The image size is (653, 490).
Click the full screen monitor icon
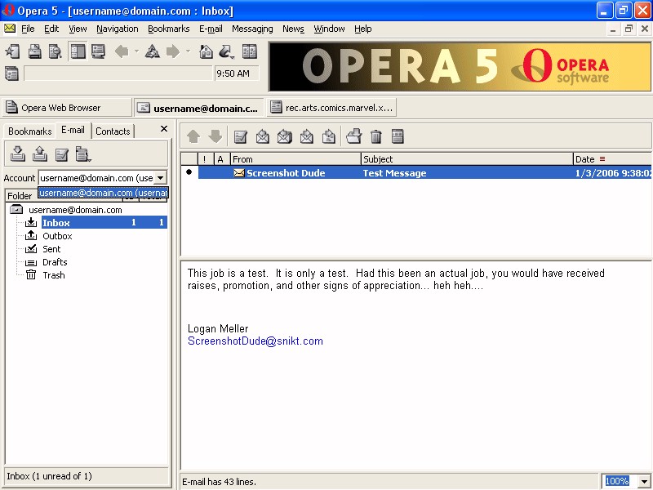(x=99, y=51)
